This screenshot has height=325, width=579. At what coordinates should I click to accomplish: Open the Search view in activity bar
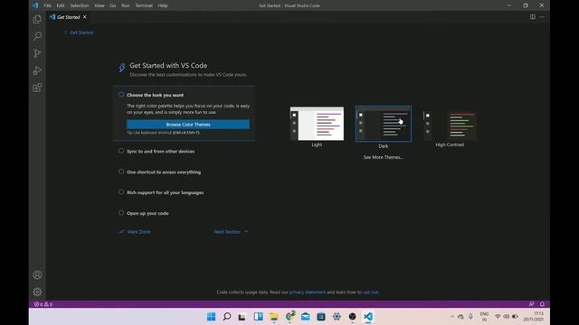[x=37, y=36]
